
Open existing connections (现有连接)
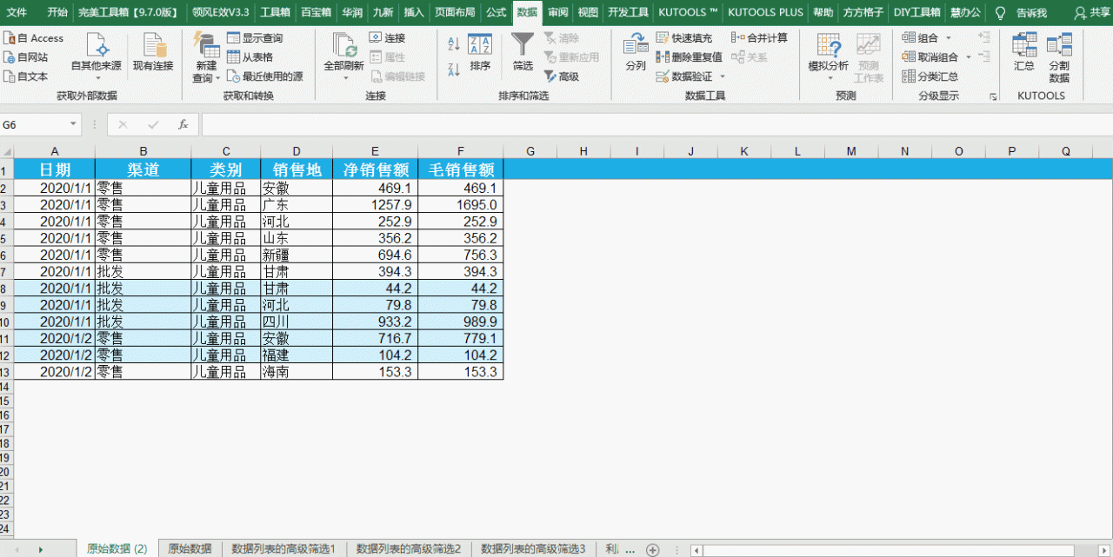[x=153, y=52]
